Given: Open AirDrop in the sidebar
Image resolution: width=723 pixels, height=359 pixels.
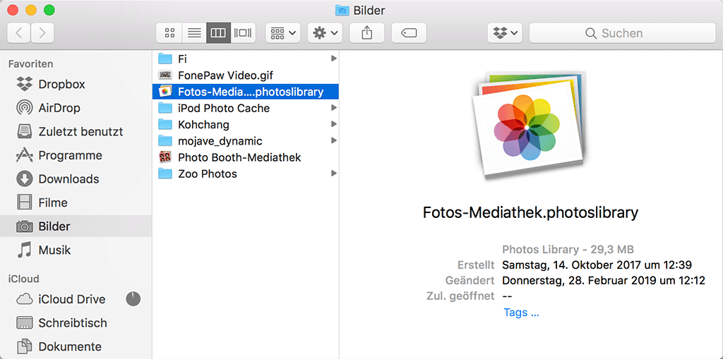Looking at the screenshot, I should coord(59,108).
